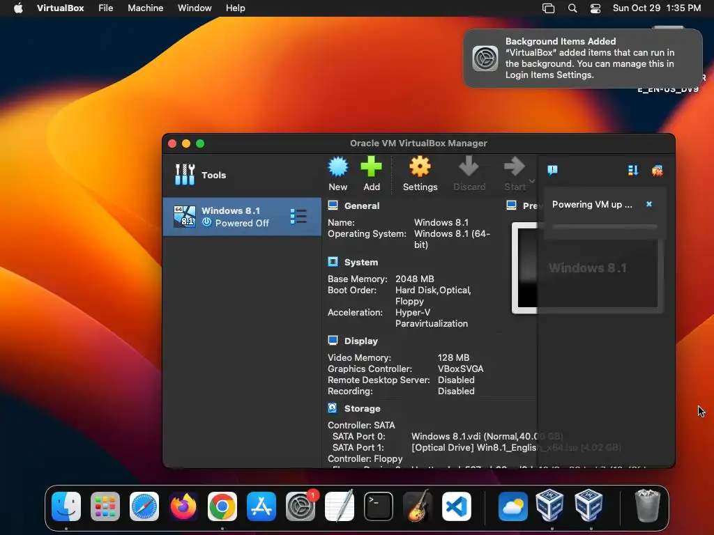This screenshot has height=535, width=714.
Task: Click the Spotlight search icon in menu bar
Action: (x=572, y=8)
